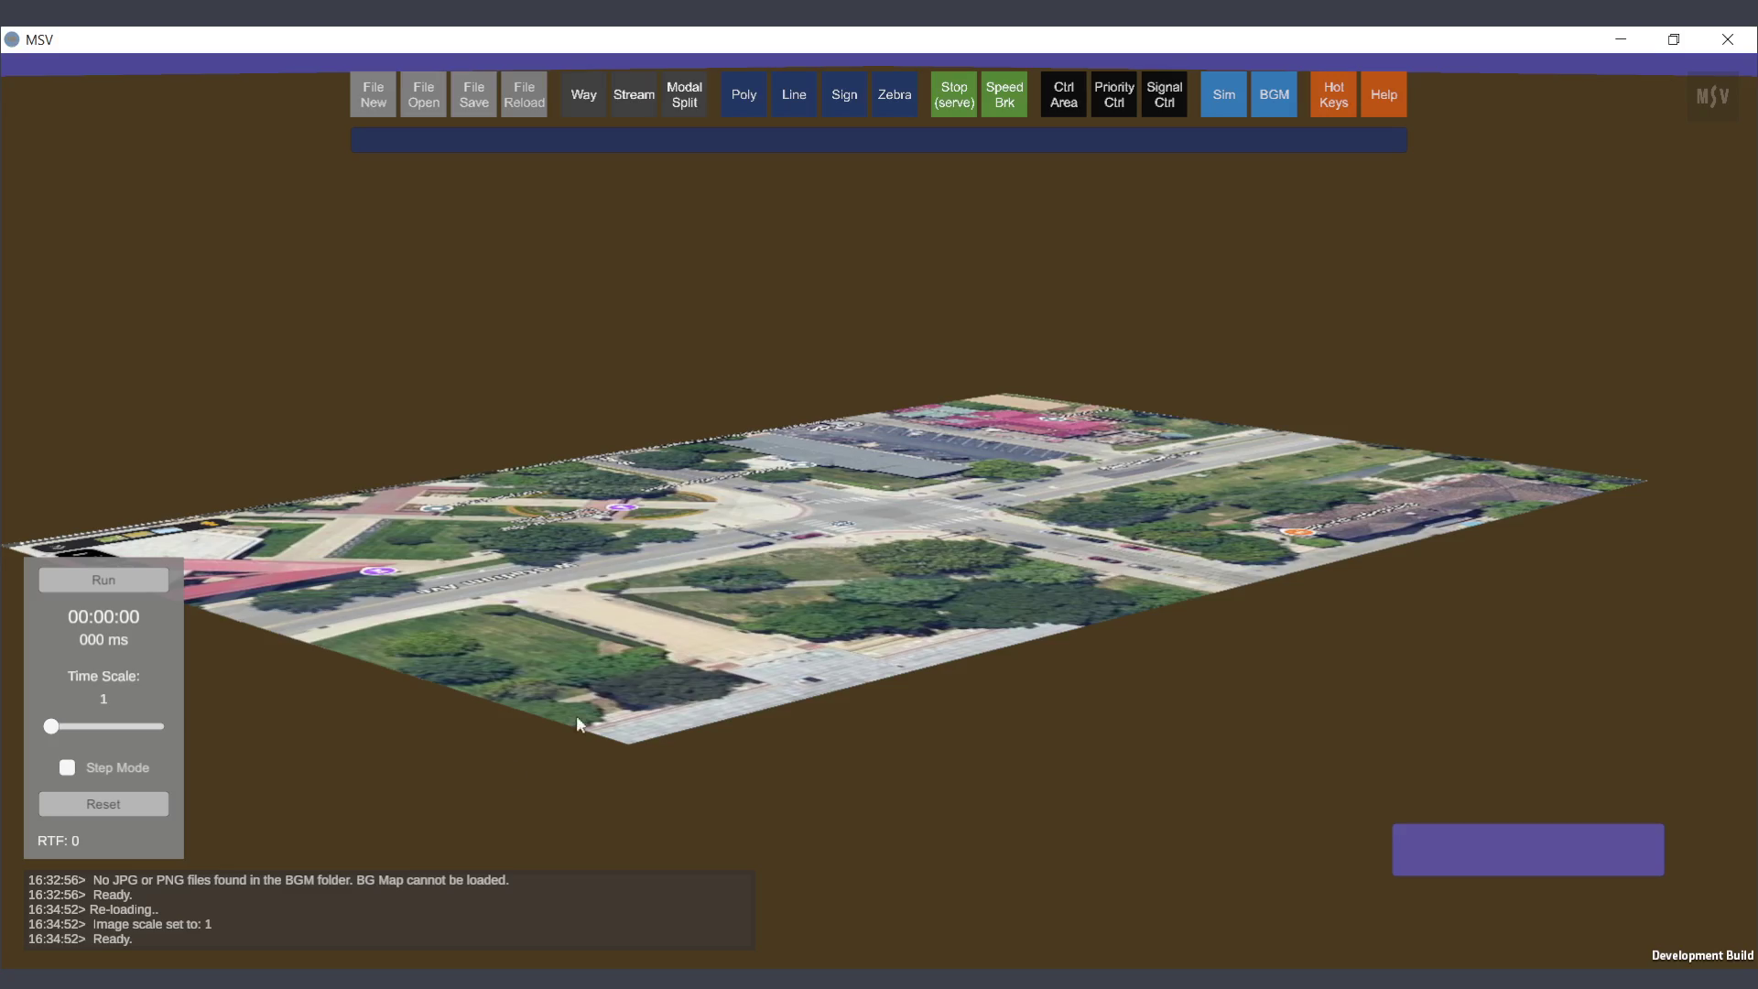Screen dimensions: 1758x989
Task: Click the dark blue status bar under toolbar
Action: [879, 140]
